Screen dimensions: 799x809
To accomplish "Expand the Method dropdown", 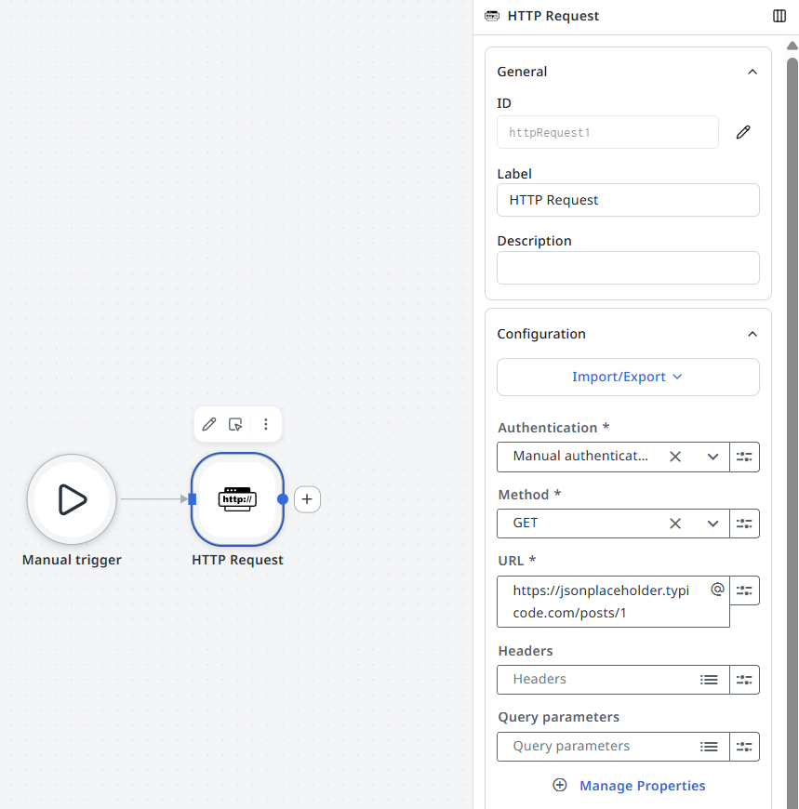I will [x=712, y=524].
